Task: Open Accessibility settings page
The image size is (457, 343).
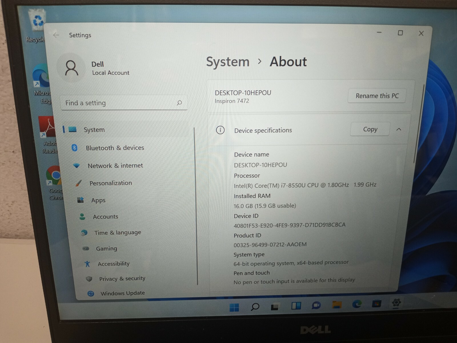Action: pyautogui.click(x=113, y=264)
